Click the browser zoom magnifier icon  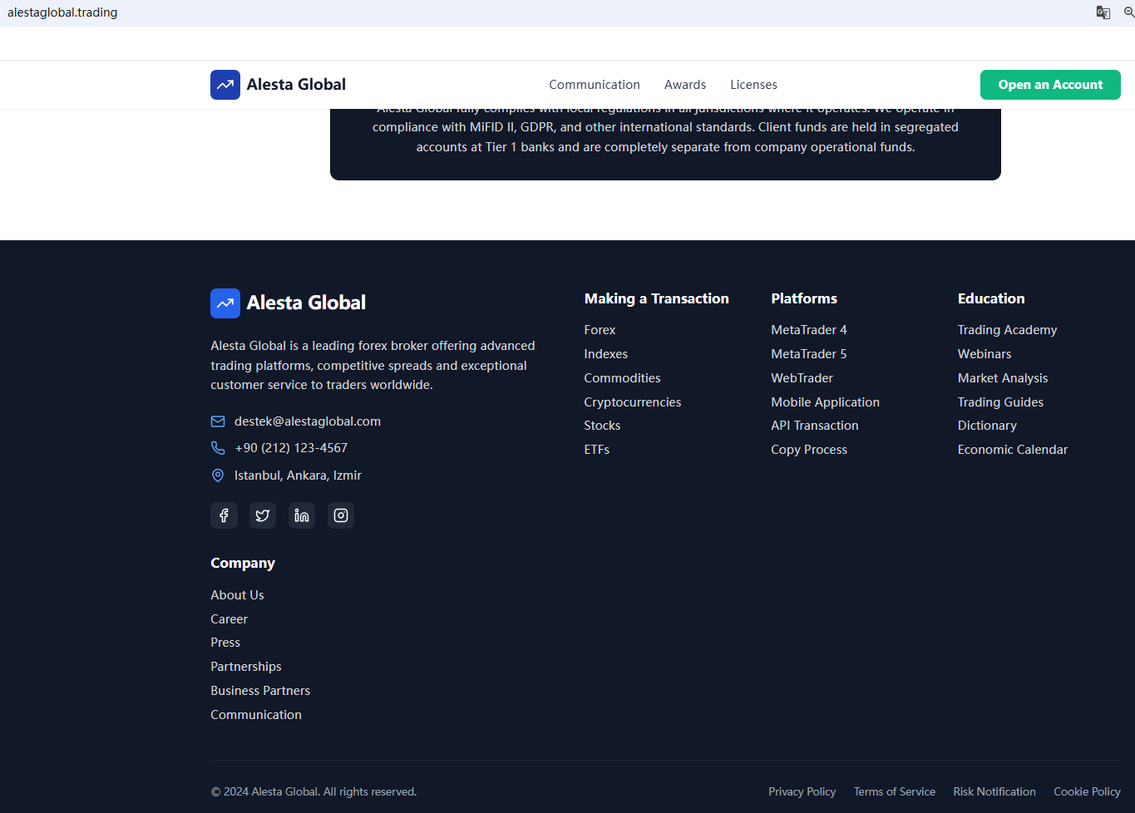[x=1128, y=12]
